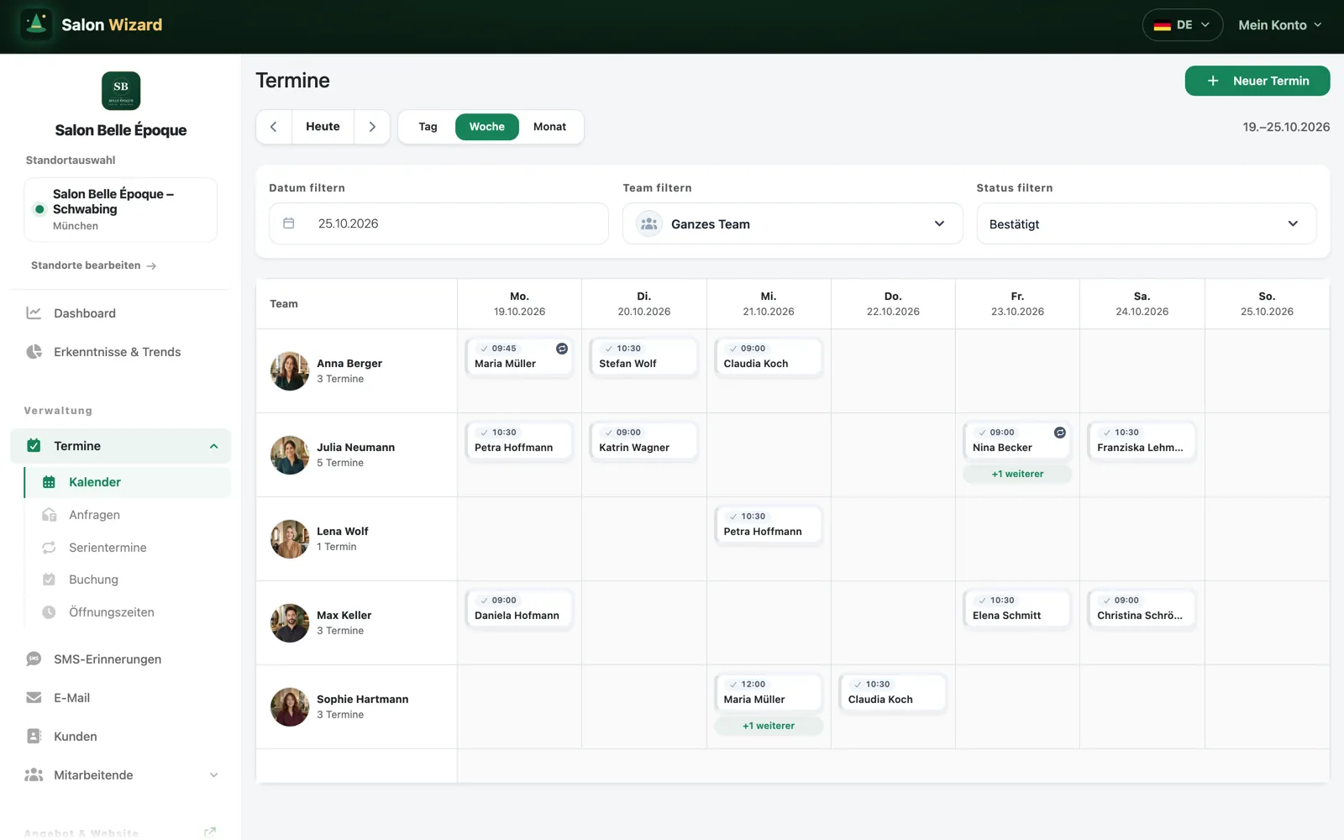1344x840 pixels.
Task: Open Petra Hoffmann appointment for Lena Wolf
Action: click(769, 525)
